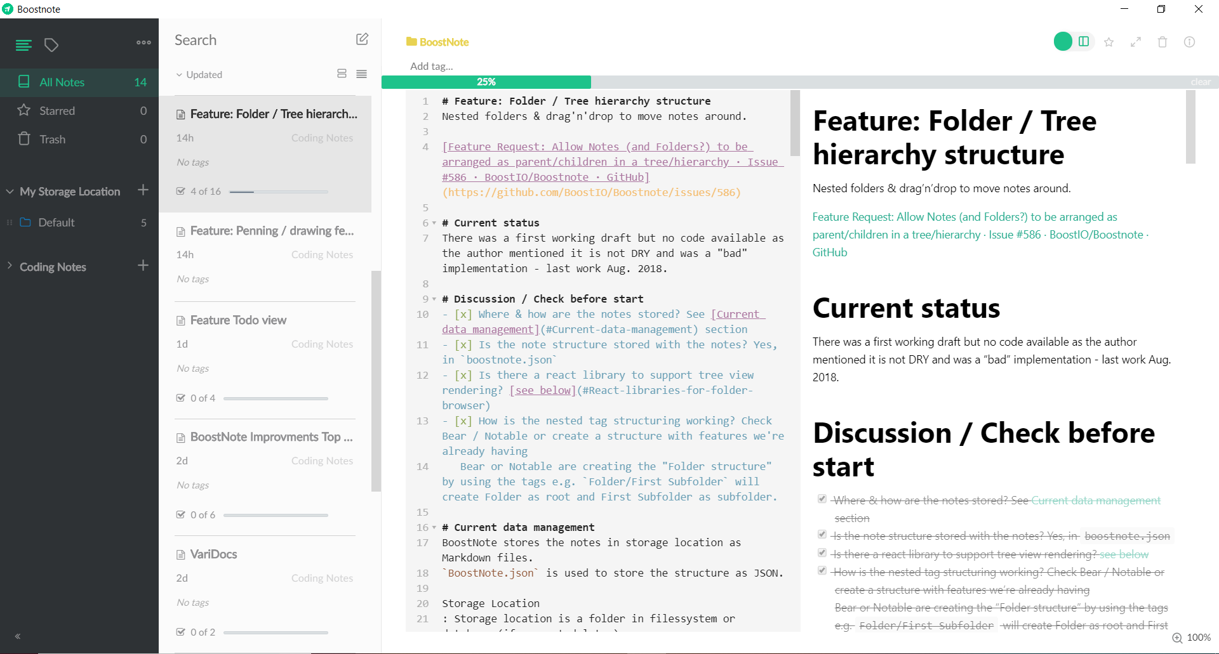
Task: Create a new note with the pencil icon
Action: point(362,39)
